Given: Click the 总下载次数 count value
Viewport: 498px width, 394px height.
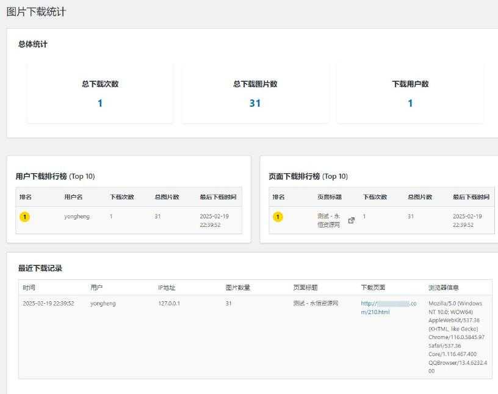Looking at the screenshot, I should [100, 103].
